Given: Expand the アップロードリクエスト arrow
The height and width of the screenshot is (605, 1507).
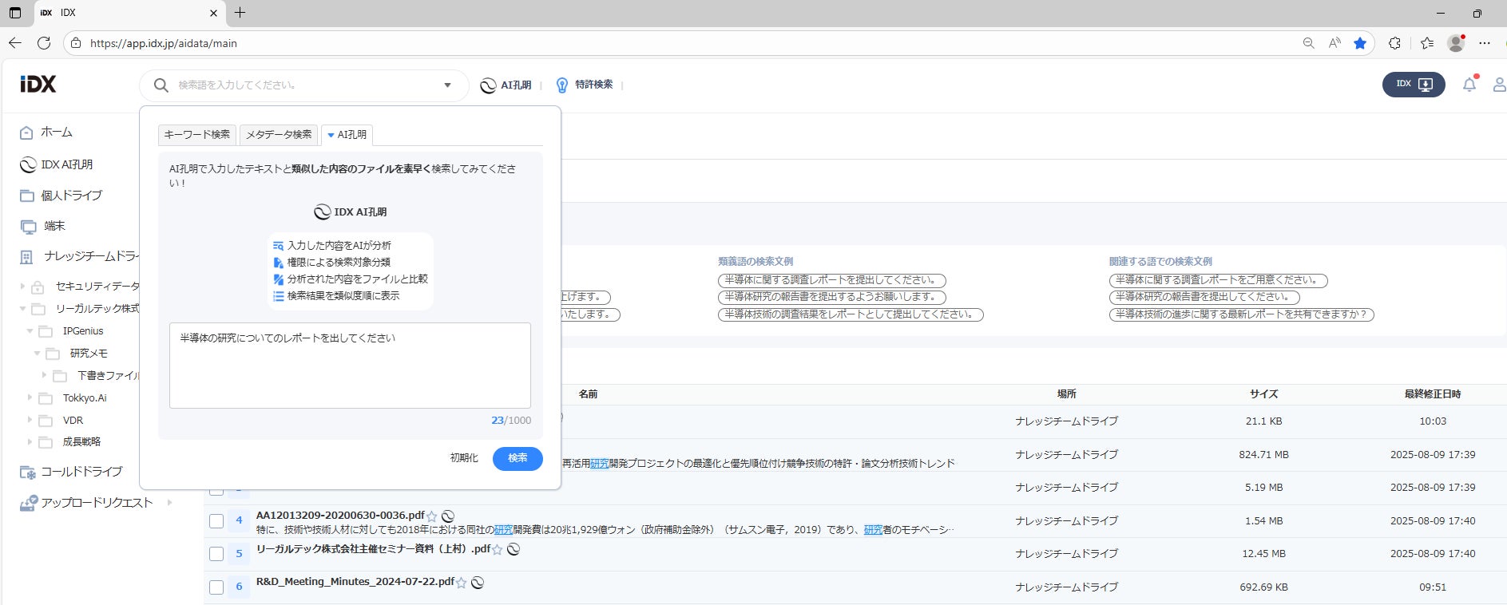Looking at the screenshot, I should (169, 503).
